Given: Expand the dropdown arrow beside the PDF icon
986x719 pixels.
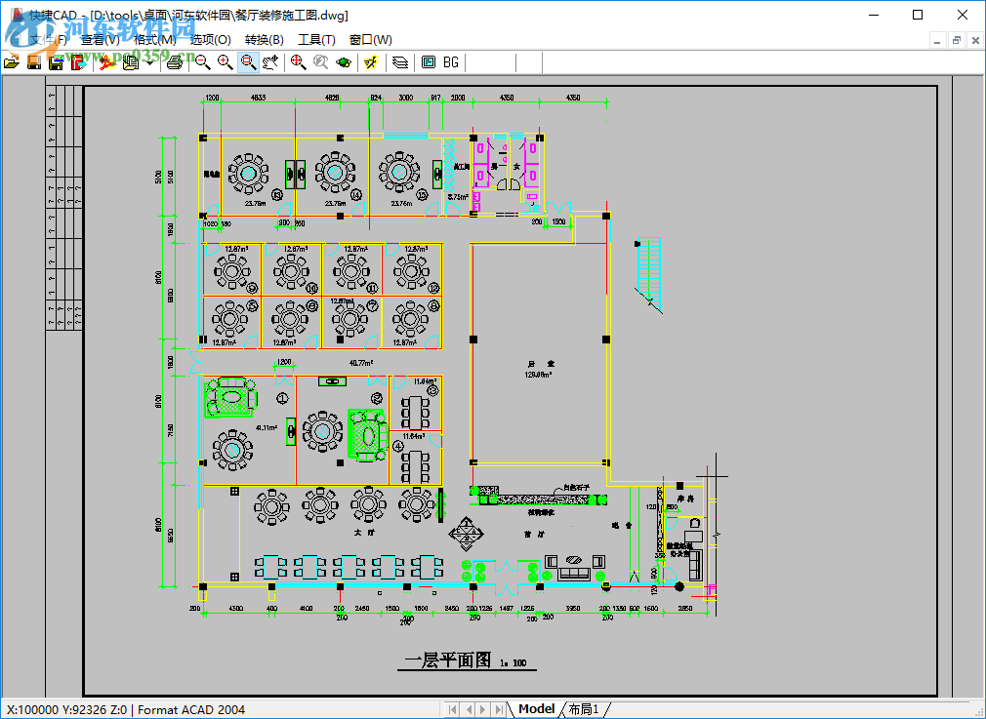Looking at the screenshot, I should pos(148,62).
